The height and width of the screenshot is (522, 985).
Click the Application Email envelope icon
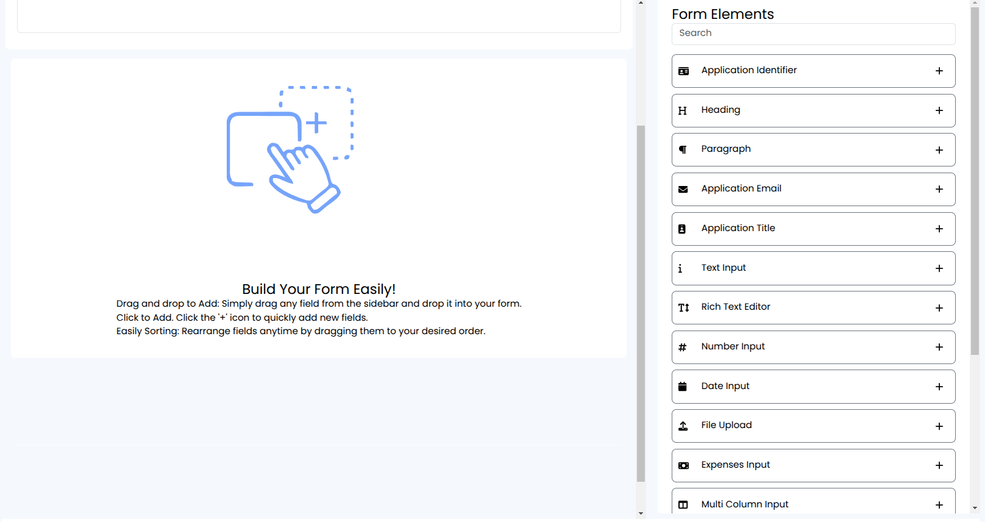pos(683,189)
